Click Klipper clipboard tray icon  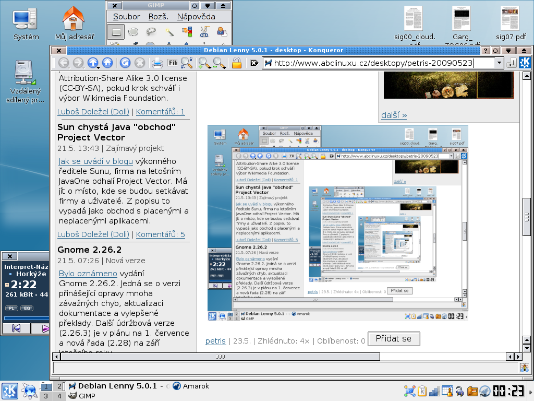tap(422, 391)
